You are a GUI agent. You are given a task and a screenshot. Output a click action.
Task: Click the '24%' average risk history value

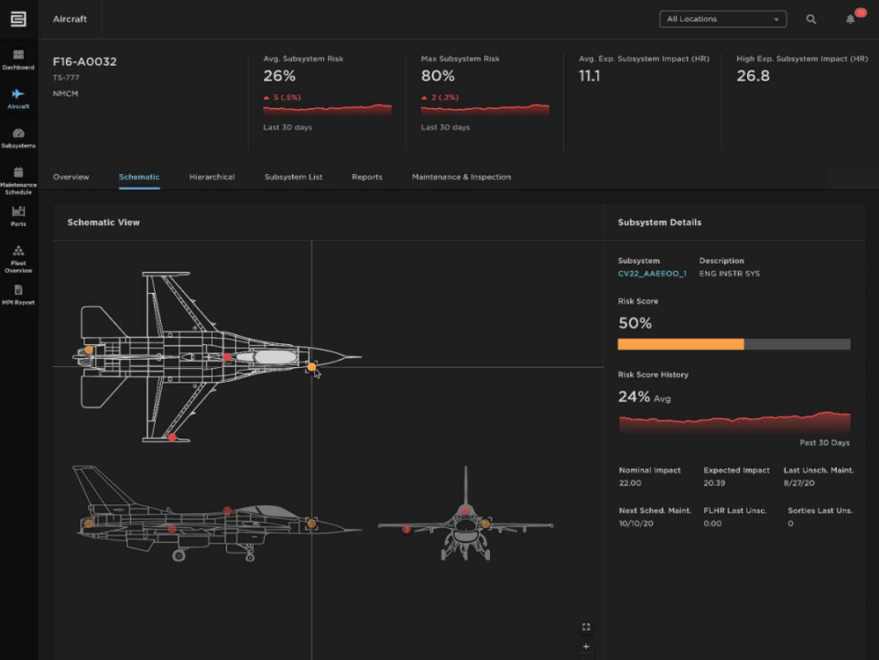click(634, 396)
